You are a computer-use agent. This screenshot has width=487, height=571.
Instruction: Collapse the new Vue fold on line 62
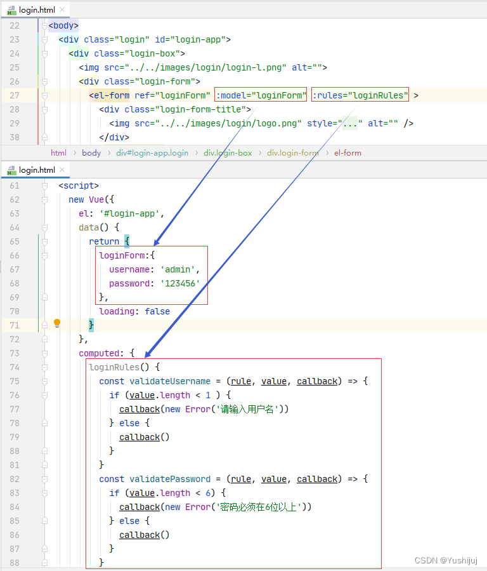click(44, 199)
